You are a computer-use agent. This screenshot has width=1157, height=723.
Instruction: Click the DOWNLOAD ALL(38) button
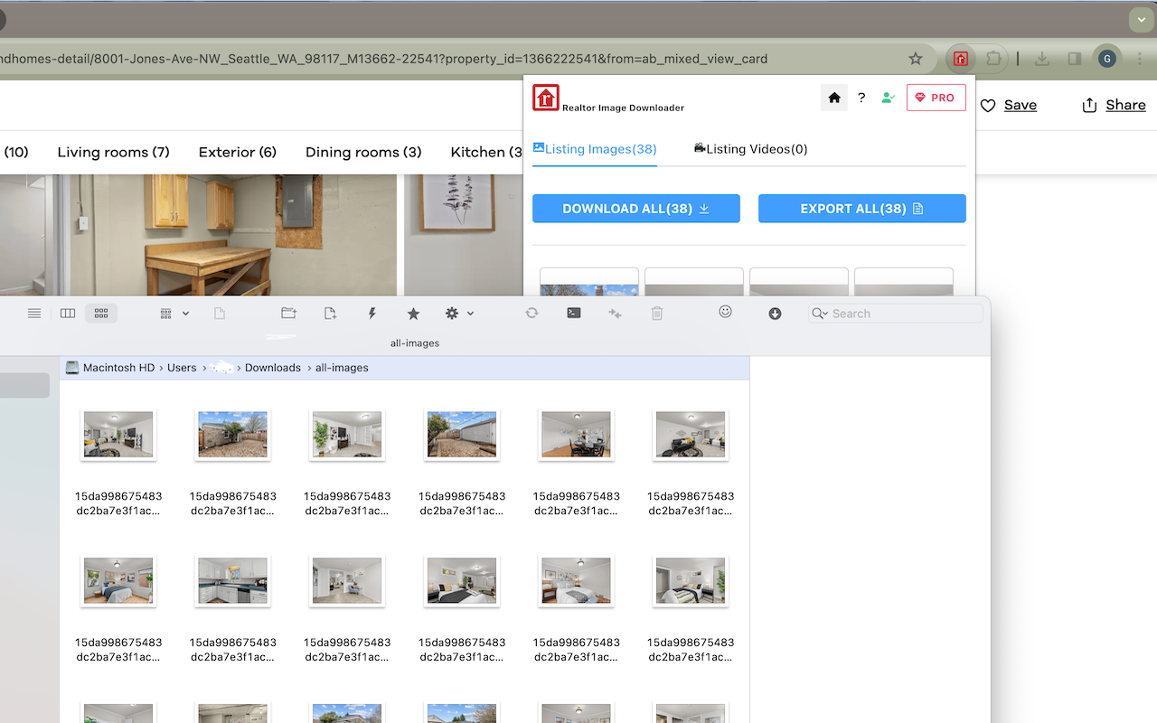636,209
